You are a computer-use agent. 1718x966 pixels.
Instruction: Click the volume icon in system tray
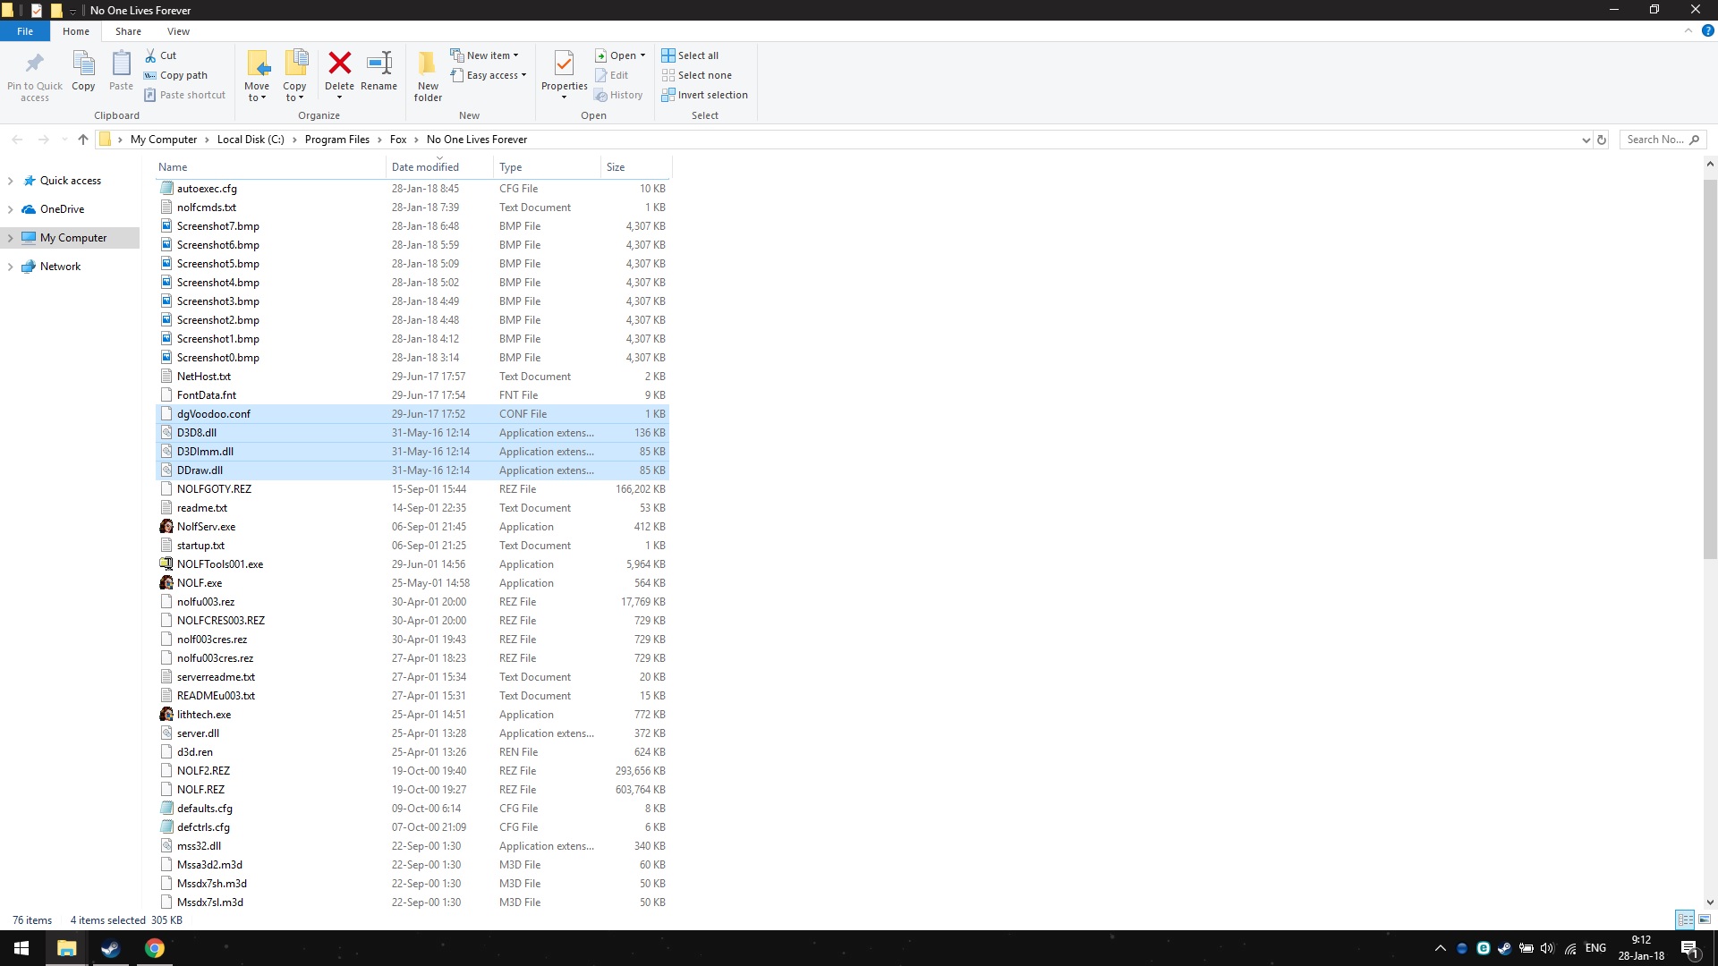pyautogui.click(x=1548, y=948)
